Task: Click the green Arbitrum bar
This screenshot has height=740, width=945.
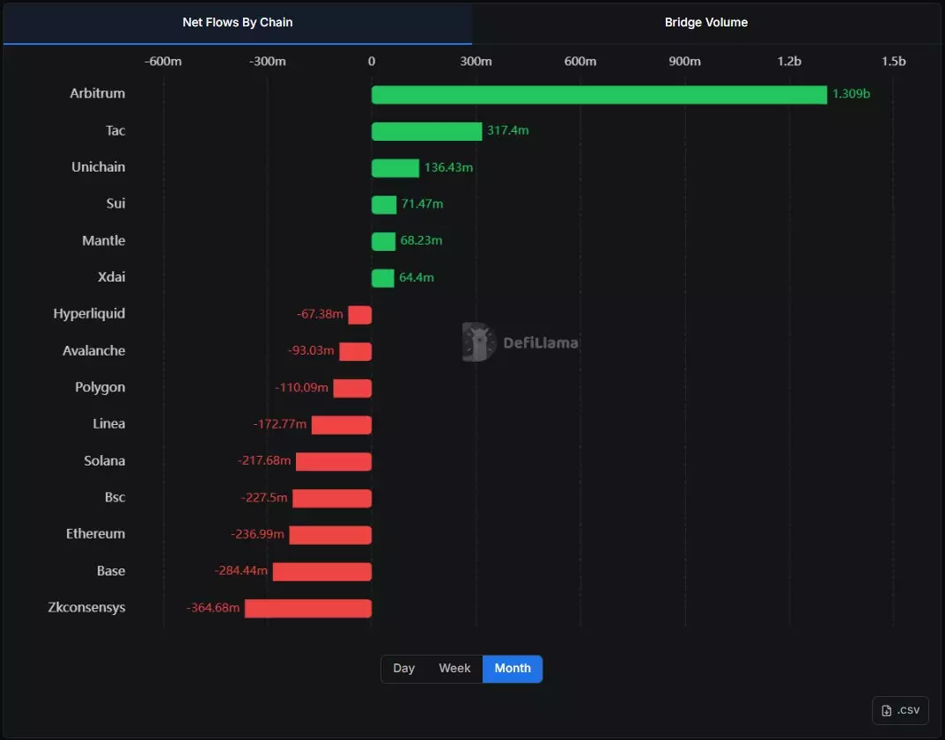Action: pos(599,95)
